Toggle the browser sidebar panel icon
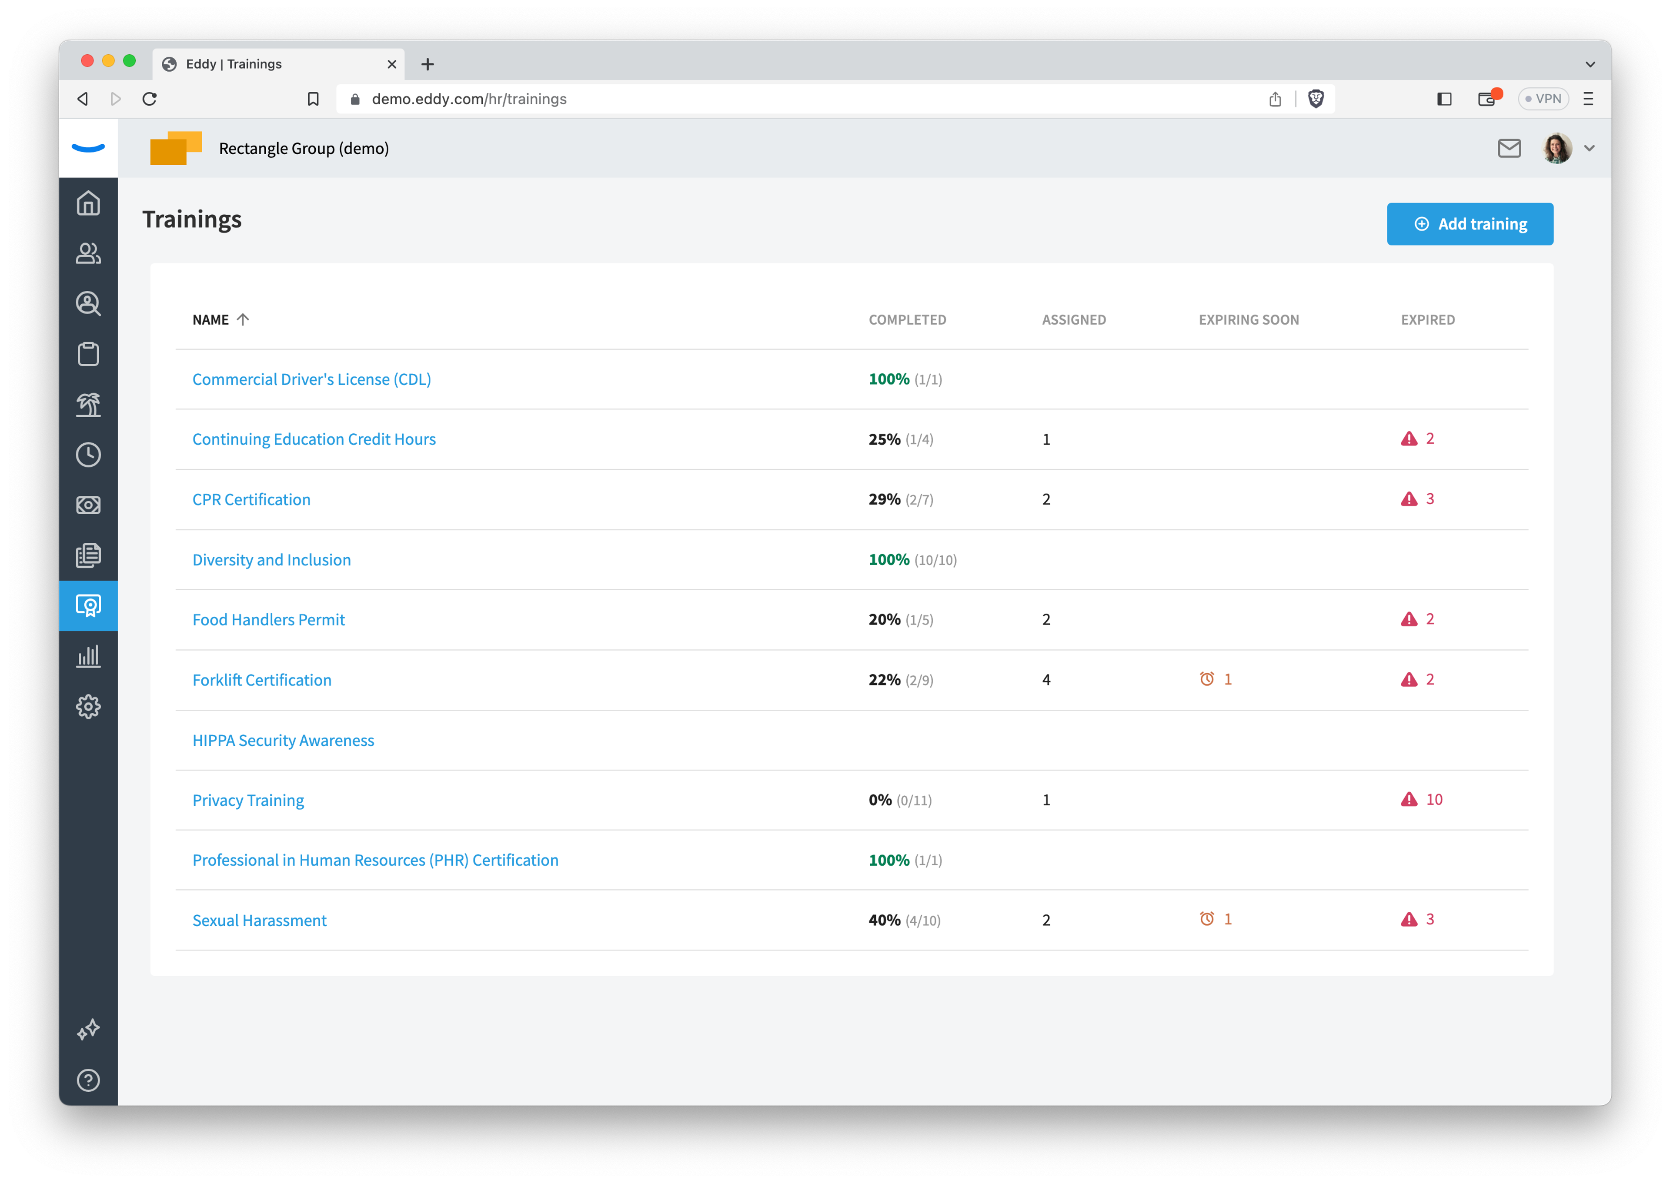Viewport: 1670px width, 1183px height. [x=1443, y=99]
